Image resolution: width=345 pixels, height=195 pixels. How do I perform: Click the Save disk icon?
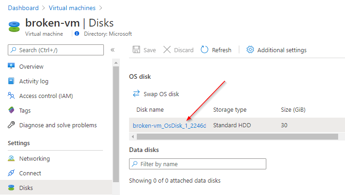click(136, 50)
